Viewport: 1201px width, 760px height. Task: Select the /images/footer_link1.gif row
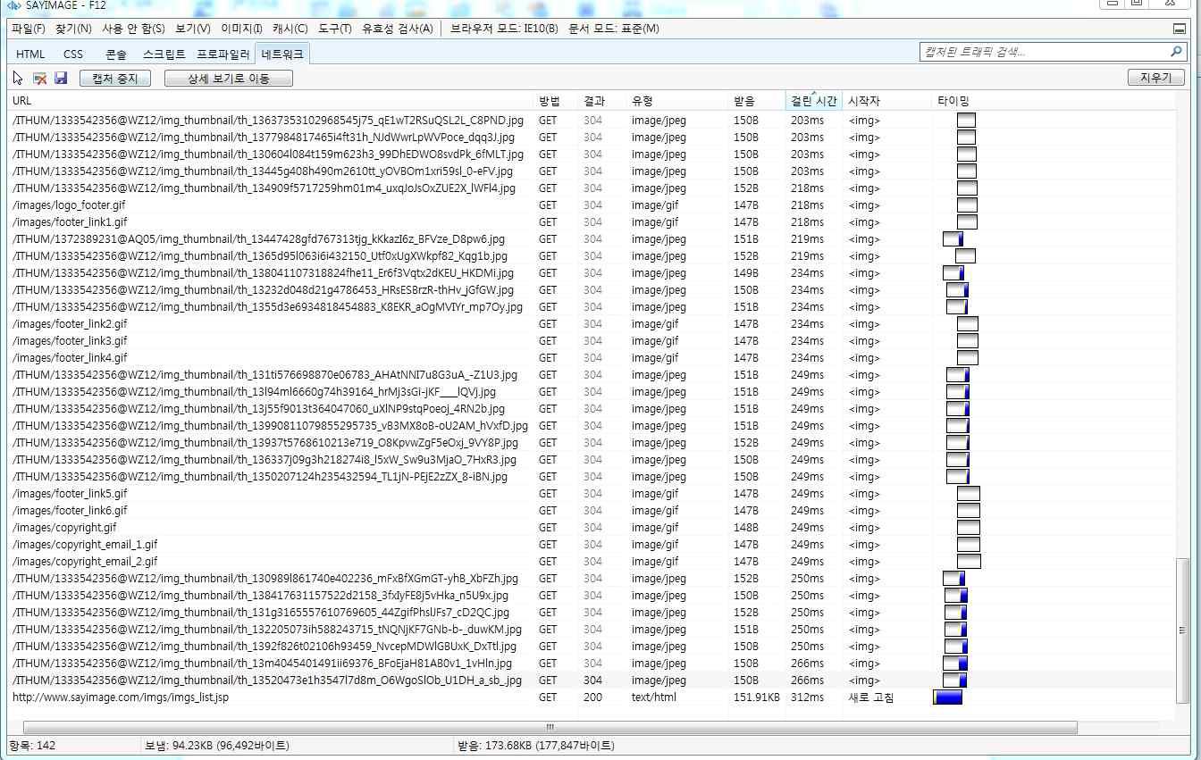tap(592, 222)
